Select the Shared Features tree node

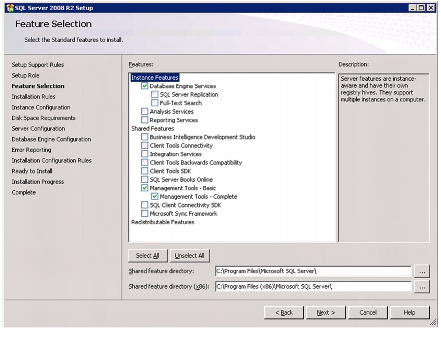[152, 129]
